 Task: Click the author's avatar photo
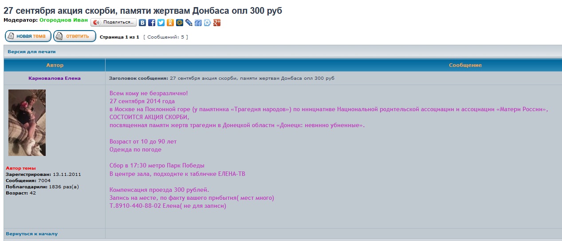27,123
